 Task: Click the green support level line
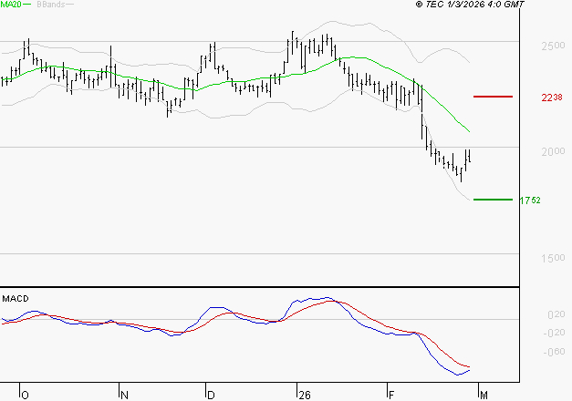(493, 200)
